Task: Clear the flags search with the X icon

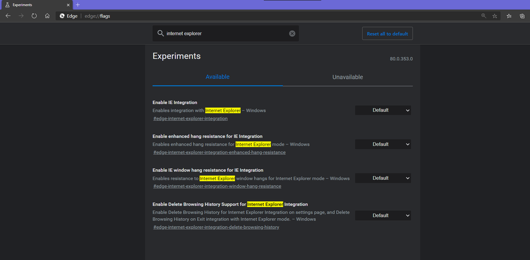Action: pyautogui.click(x=292, y=33)
